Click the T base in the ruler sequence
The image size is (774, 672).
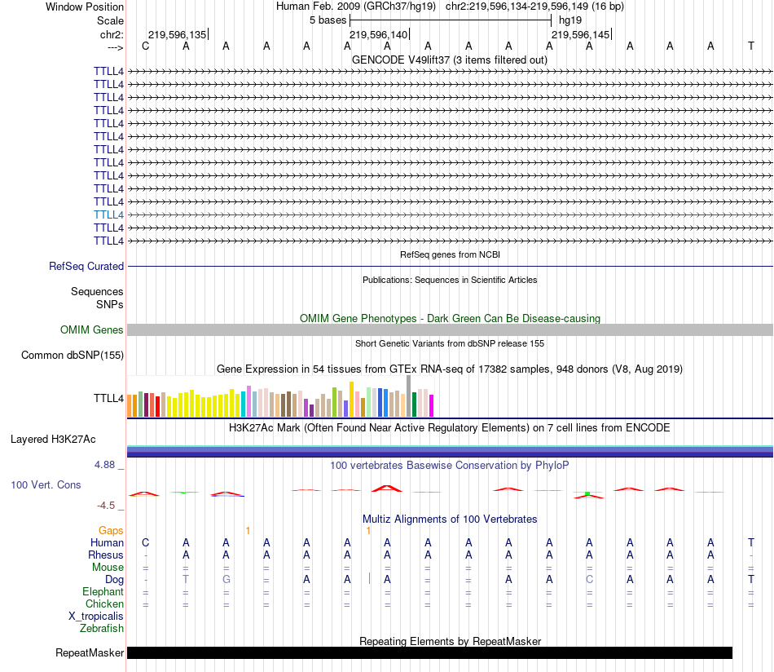(x=751, y=46)
